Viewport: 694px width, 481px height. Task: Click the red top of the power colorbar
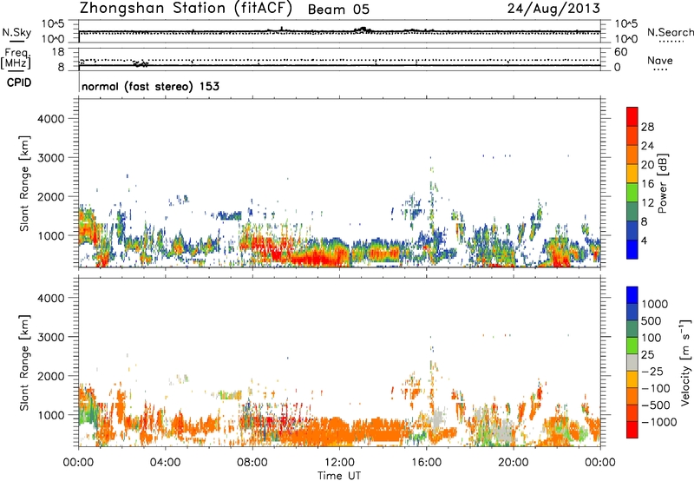pos(632,116)
